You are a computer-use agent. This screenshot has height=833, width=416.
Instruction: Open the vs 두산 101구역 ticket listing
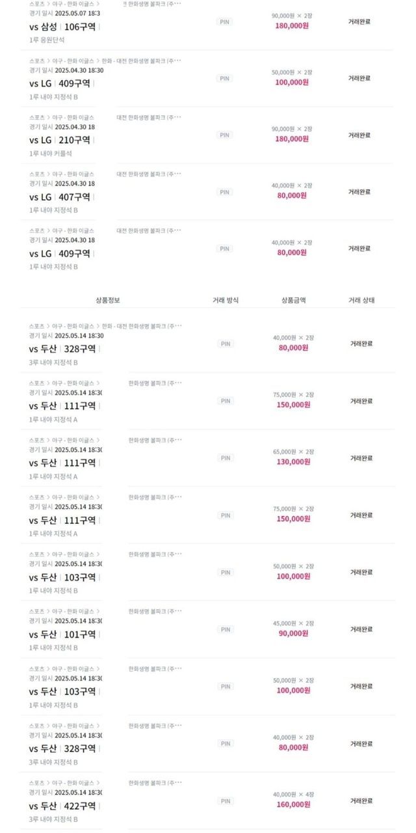click(62, 635)
